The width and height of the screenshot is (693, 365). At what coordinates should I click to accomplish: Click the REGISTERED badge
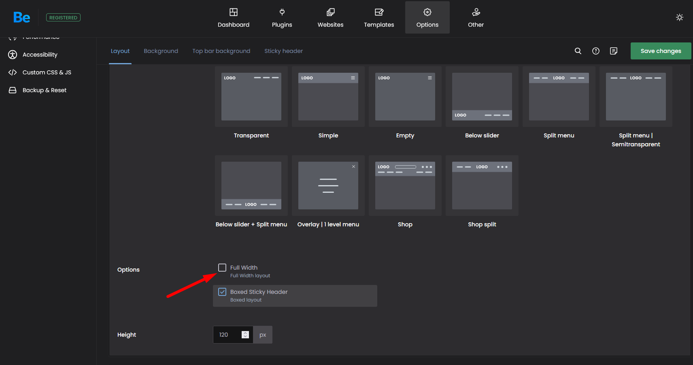point(63,17)
